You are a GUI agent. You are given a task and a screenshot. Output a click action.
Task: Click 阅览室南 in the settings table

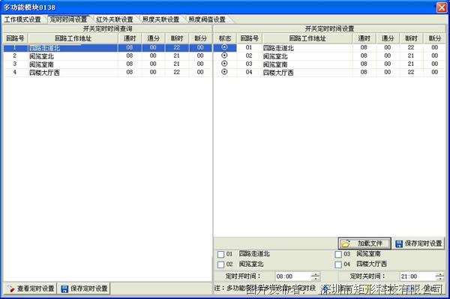(275, 64)
